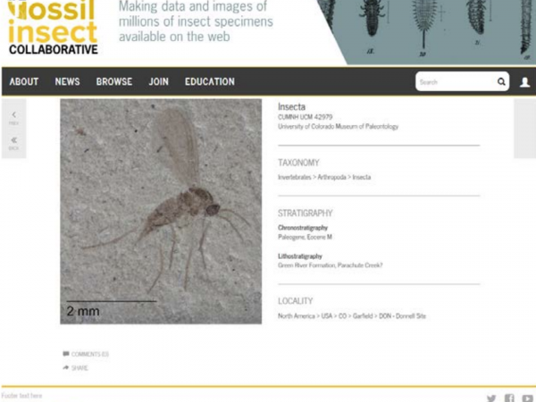Click the search magnifier icon

point(501,81)
